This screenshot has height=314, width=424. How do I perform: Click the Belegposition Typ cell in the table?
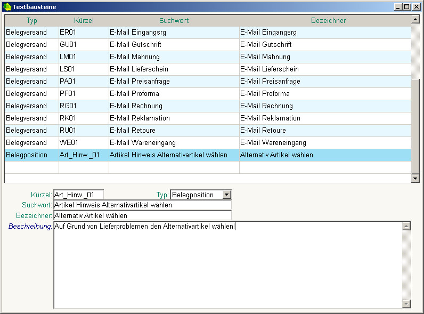click(32, 155)
